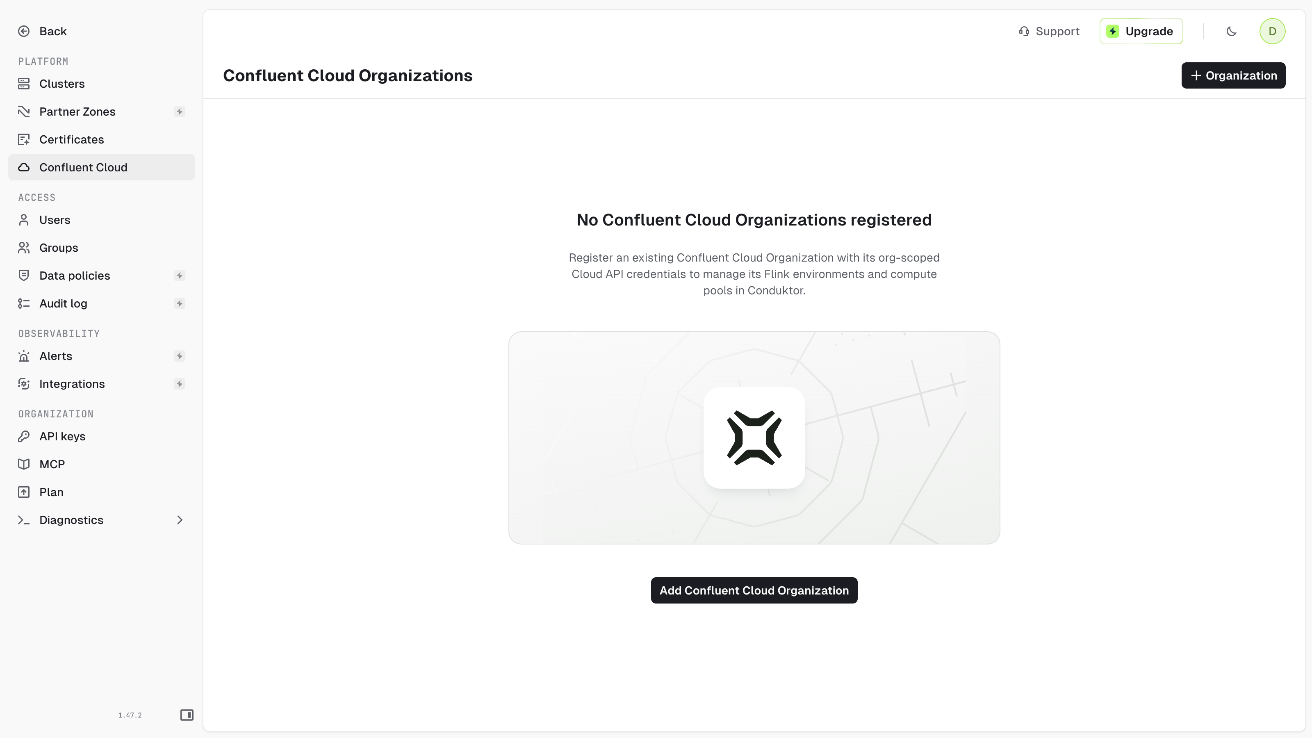Navigate to Users page

[x=102, y=220]
